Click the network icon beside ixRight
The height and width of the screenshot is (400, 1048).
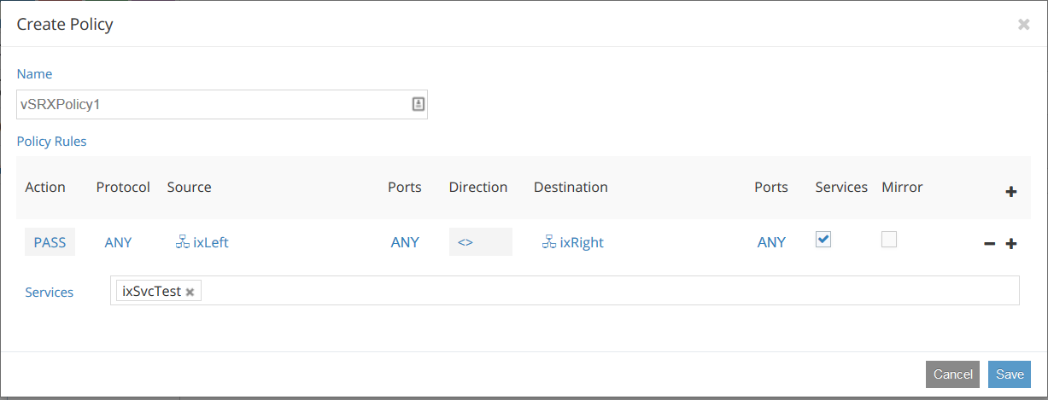(x=548, y=241)
